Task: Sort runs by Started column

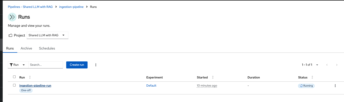Action: (213, 77)
